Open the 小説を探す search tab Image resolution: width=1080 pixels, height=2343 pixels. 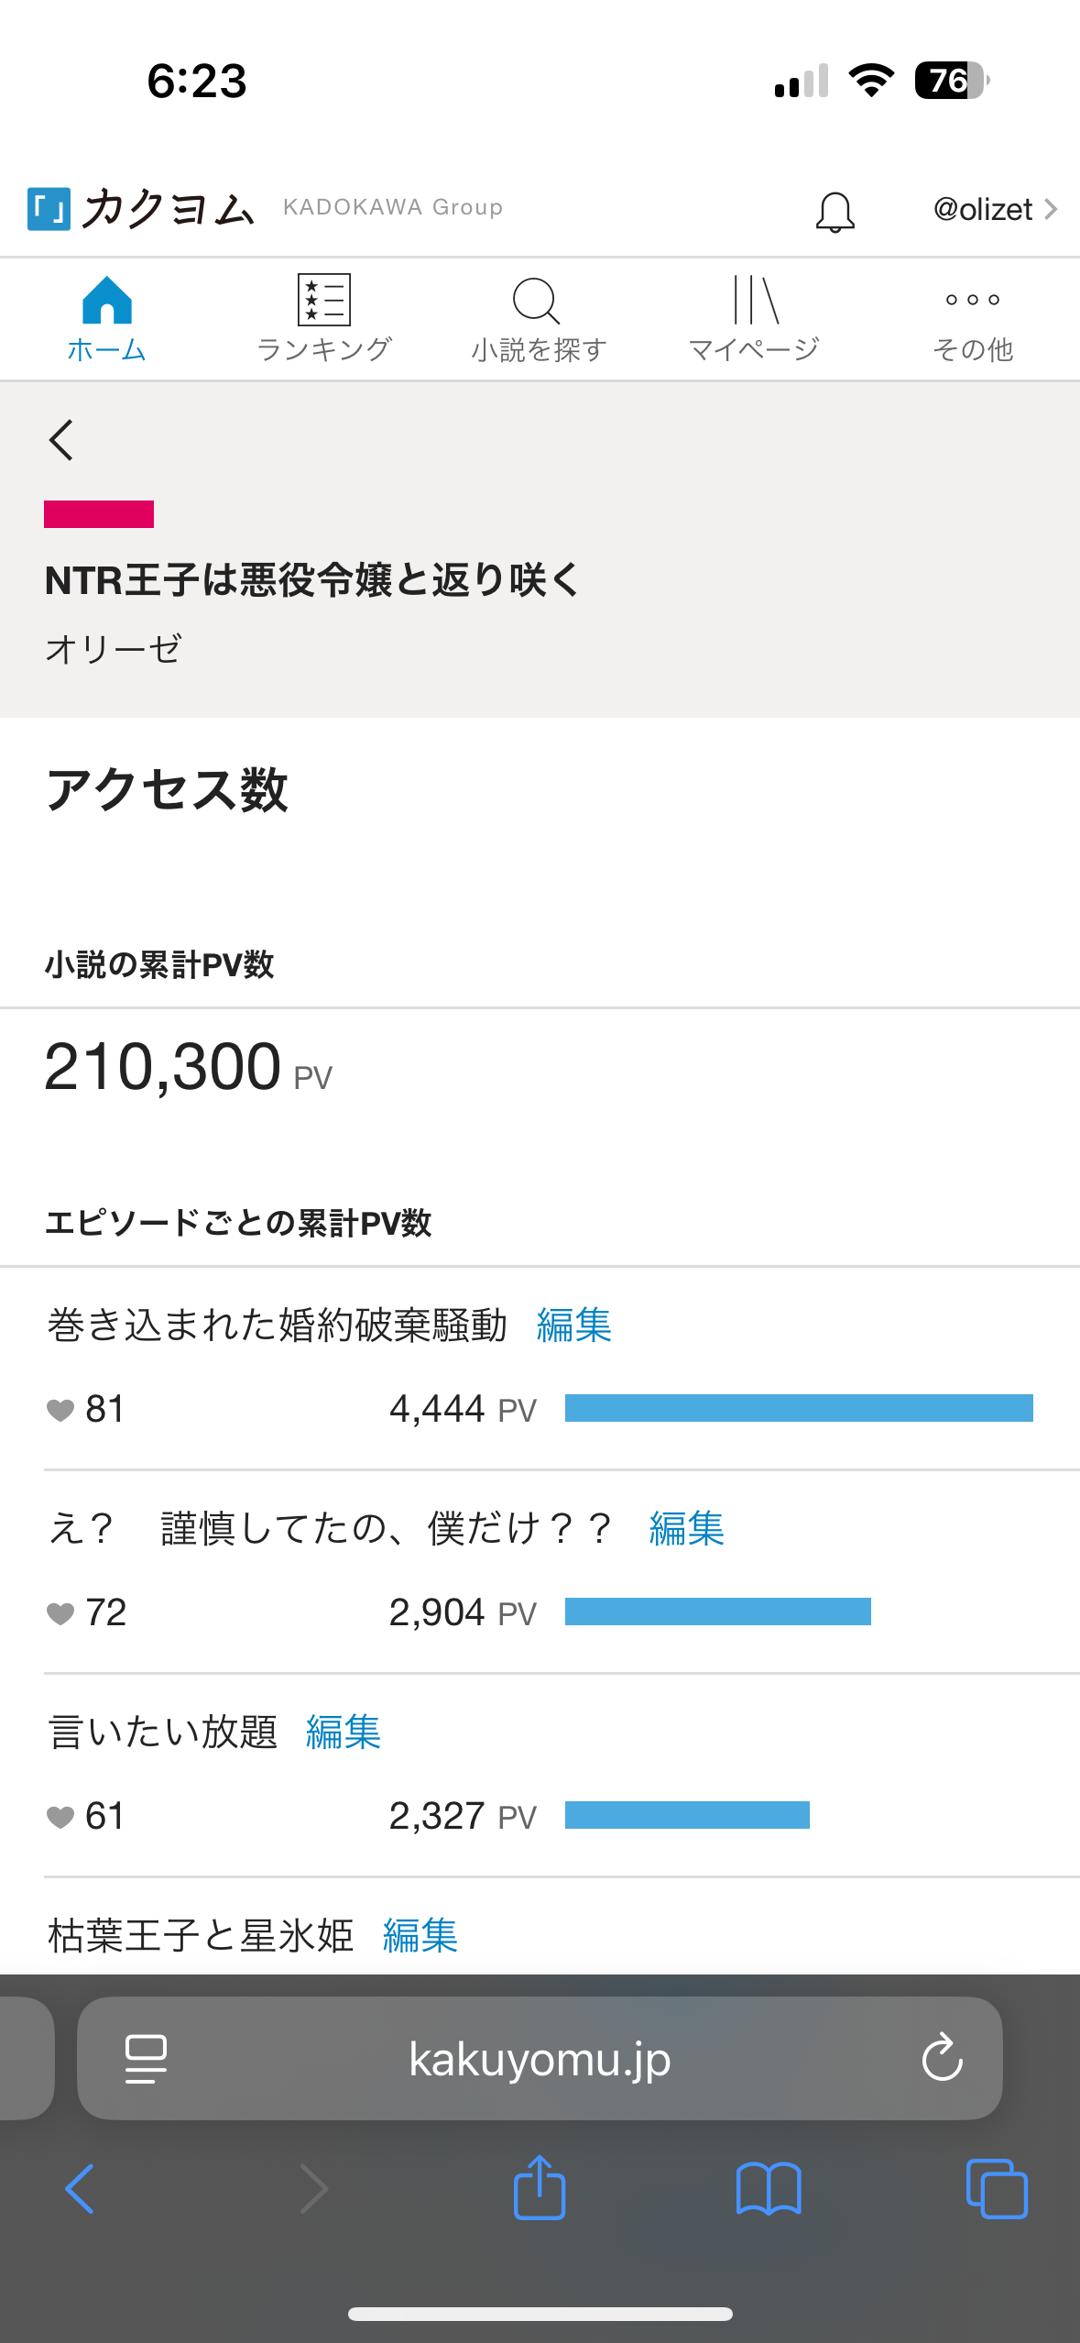click(539, 320)
